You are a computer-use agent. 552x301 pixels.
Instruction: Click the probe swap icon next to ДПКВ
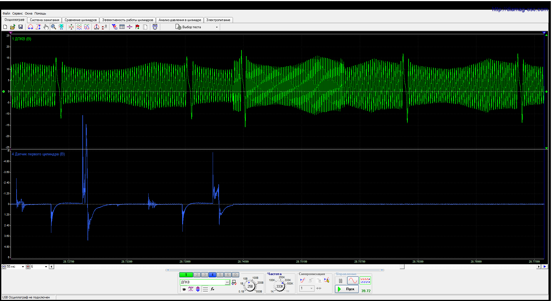coord(234,282)
